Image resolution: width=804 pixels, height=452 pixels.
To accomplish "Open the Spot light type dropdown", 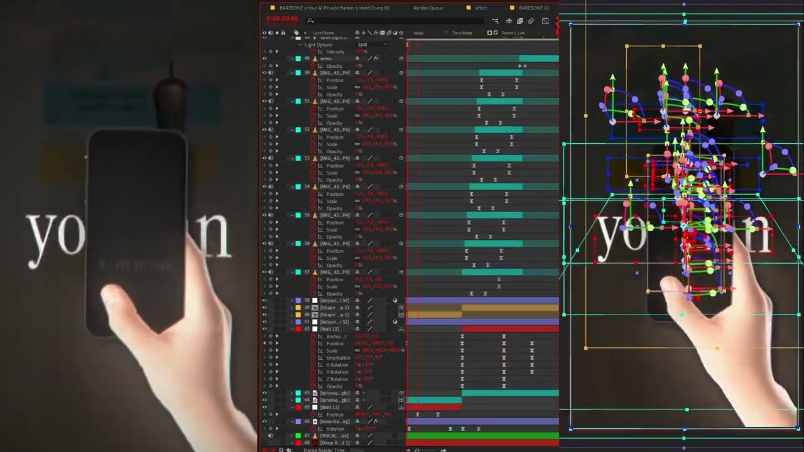I will [372, 45].
